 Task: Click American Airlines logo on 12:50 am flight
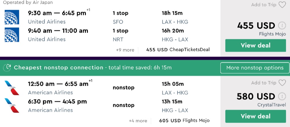pyautogui.click(x=12, y=88)
